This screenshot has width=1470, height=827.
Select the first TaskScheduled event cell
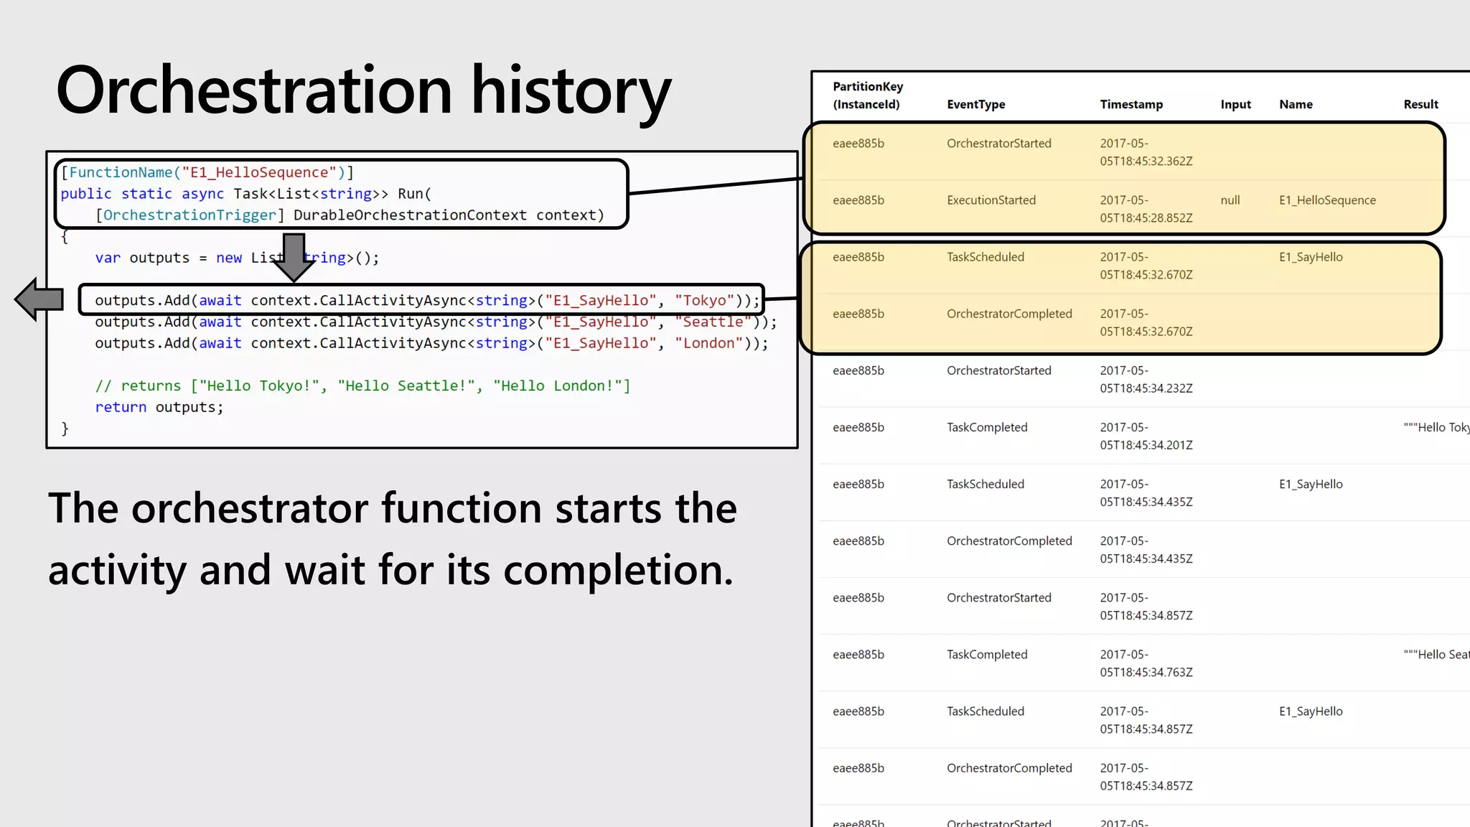point(985,257)
